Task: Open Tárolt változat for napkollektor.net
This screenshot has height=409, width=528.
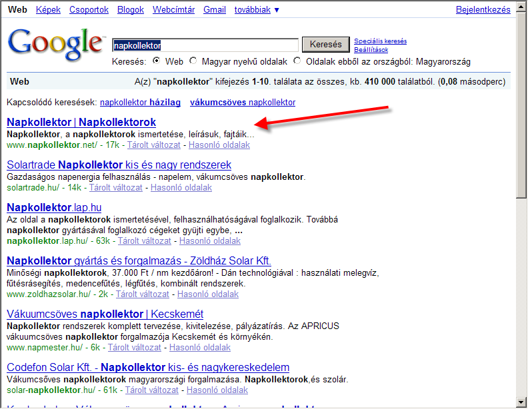Action: click(153, 145)
